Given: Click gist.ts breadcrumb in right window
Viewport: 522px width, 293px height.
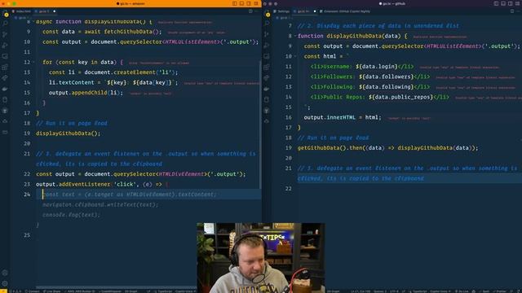Looking at the screenshot, I should 282,18.
